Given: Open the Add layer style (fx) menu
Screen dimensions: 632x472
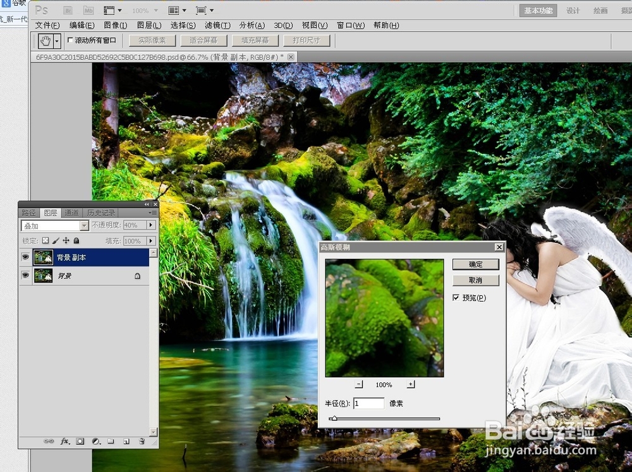Looking at the screenshot, I should click(x=64, y=441).
